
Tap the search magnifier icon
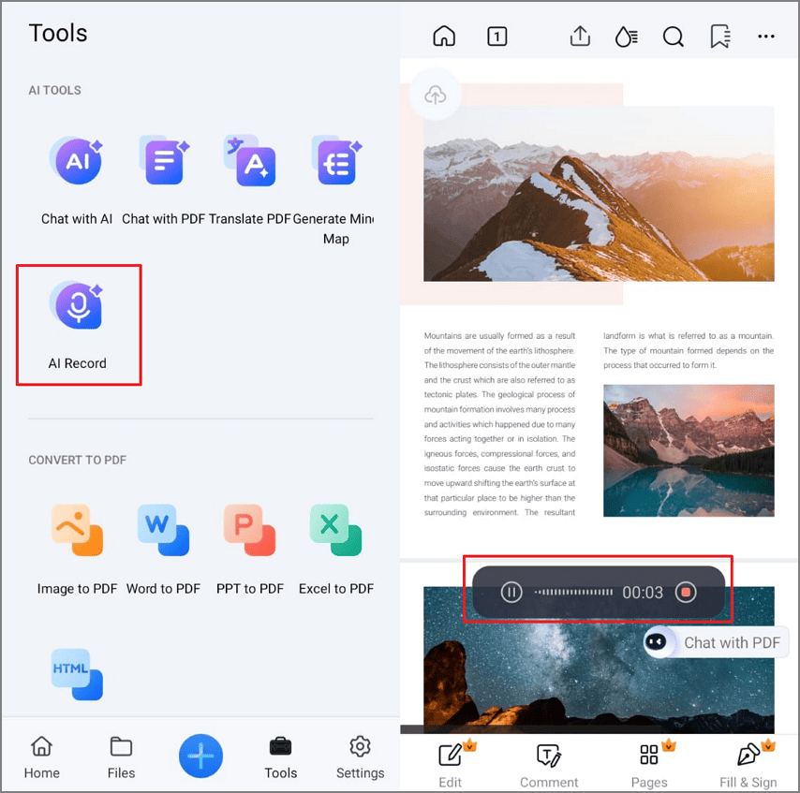click(673, 37)
